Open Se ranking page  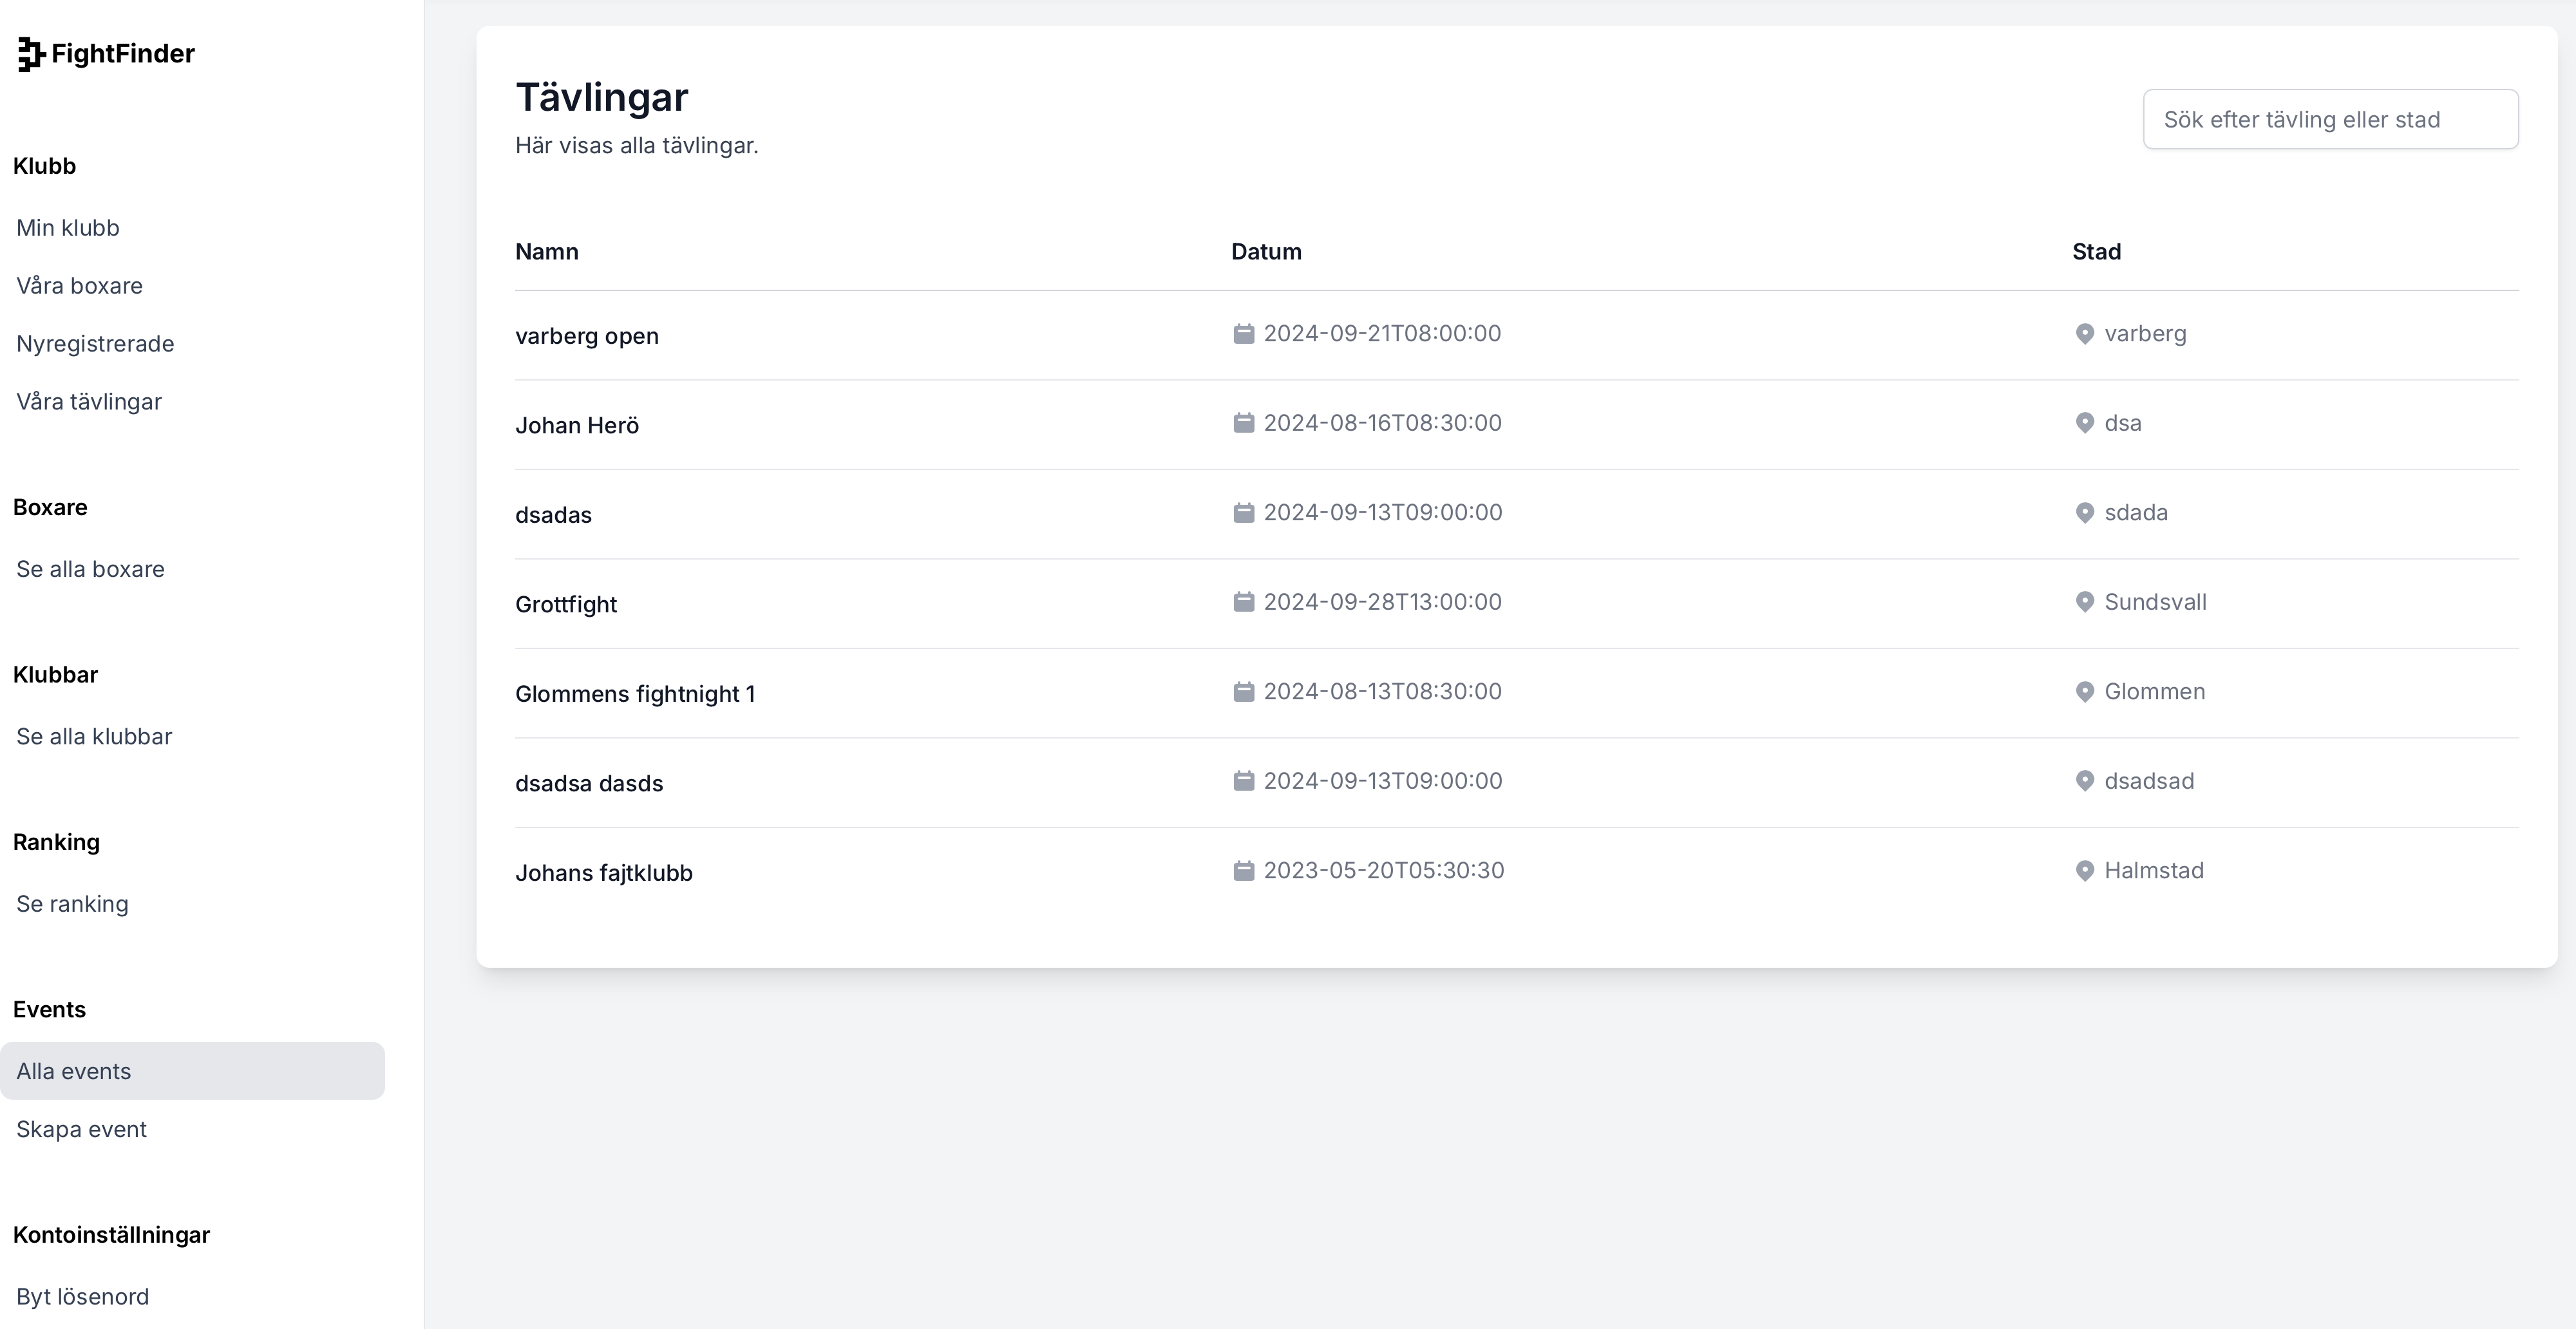coord(72,904)
